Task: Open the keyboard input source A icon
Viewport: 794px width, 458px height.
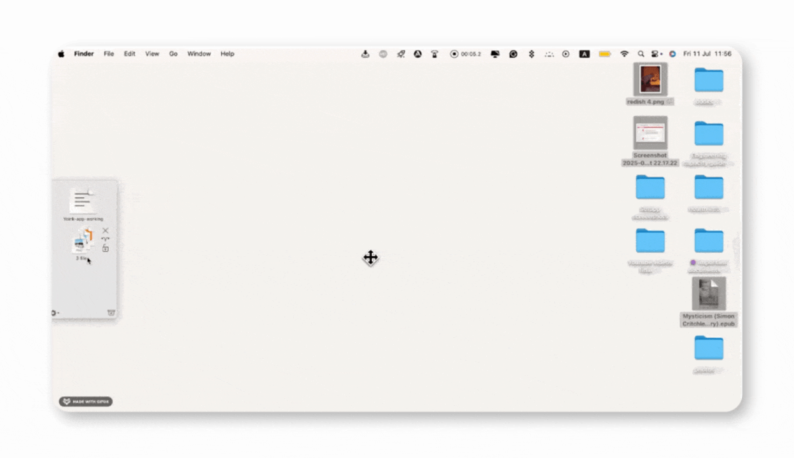Action: 584,54
